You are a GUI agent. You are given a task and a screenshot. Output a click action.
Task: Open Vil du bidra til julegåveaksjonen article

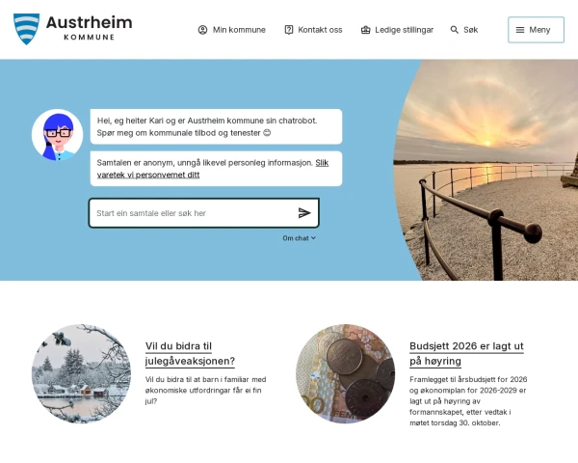click(190, 353)
